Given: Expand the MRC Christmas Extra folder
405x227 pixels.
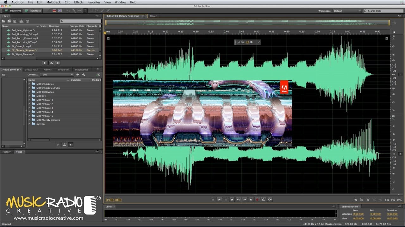Looking at the screenshot, I should click(x=29, y=88).
